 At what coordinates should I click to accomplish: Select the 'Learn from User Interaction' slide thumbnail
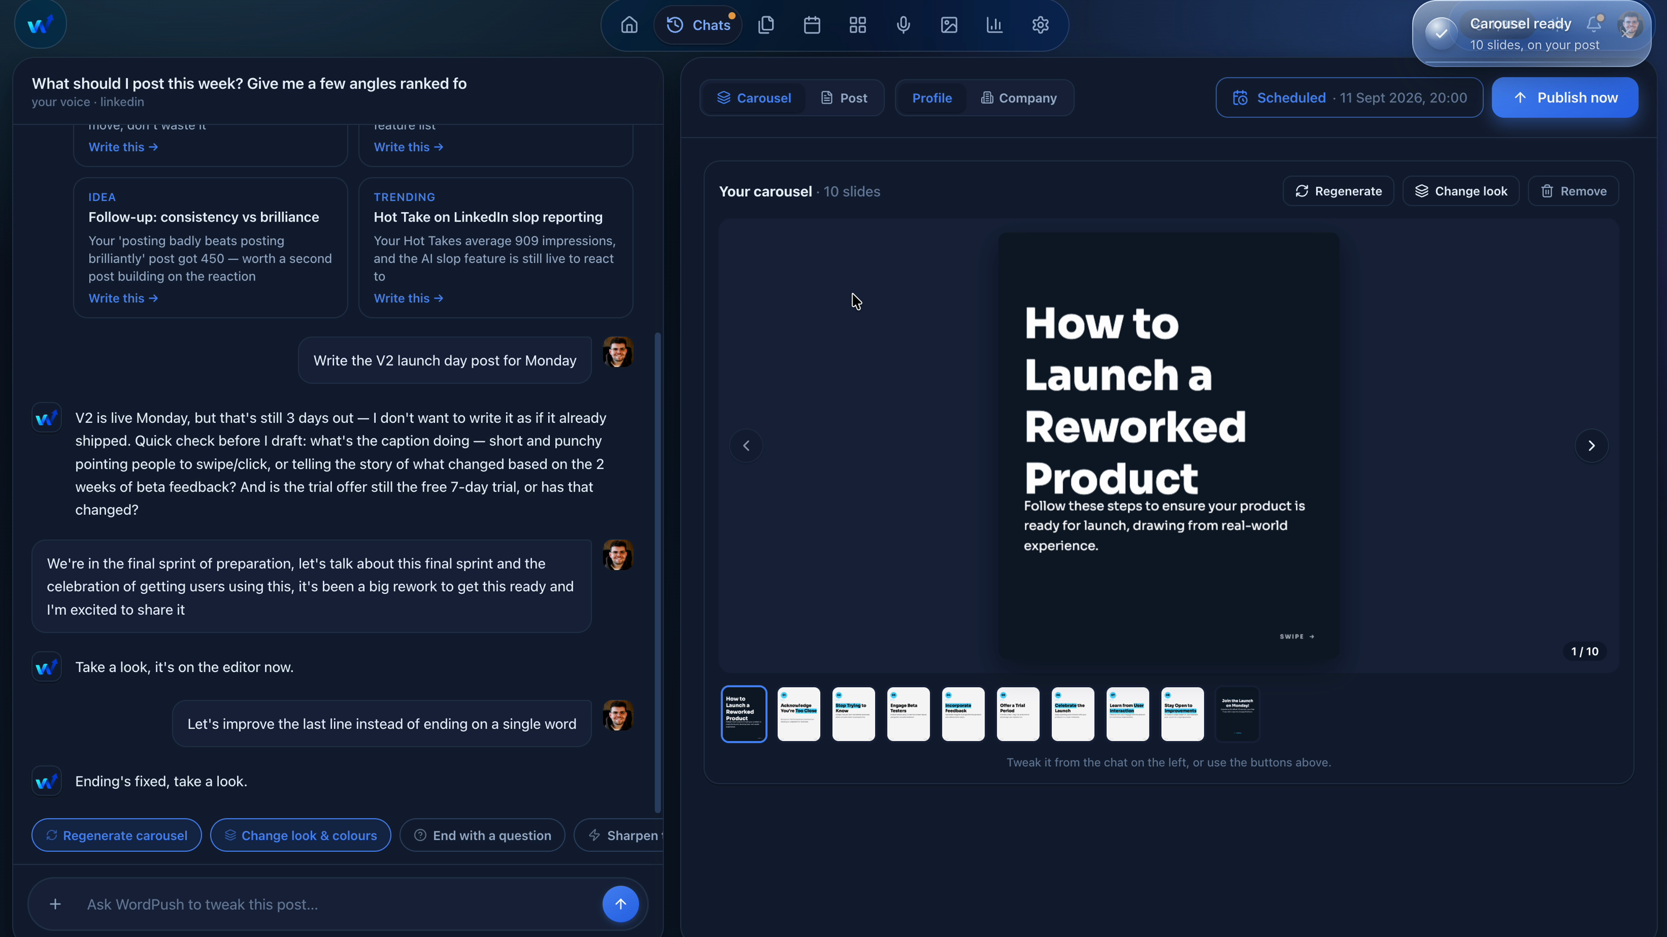[x=1128, y=714]
